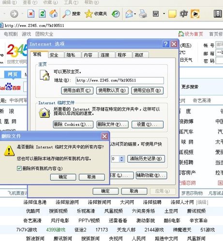223x241 pixels.
Task: Click 辅助功能 button
Action: click(151, 175)
